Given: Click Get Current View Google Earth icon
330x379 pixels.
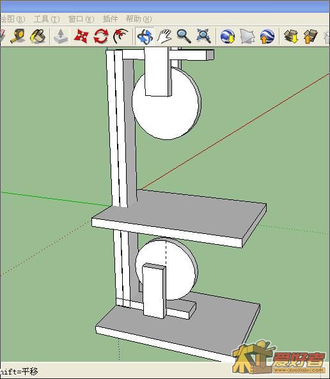Looking at the screenshot, I should tap(228, 36).
